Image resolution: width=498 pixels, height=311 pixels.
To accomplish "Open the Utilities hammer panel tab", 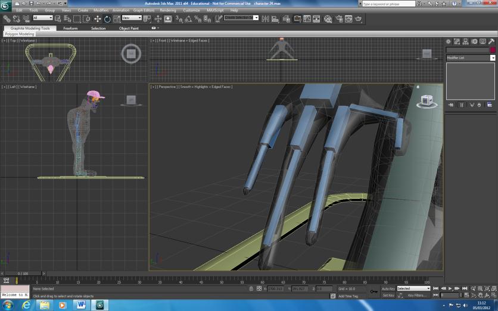I will coord(491,42).
